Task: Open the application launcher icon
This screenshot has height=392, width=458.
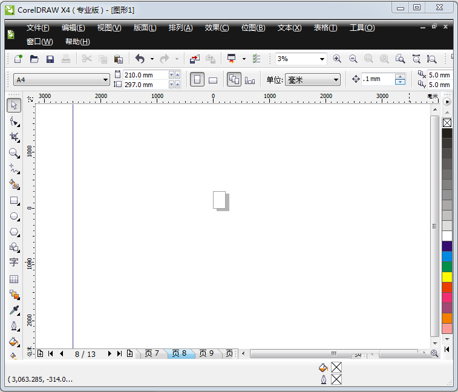Action: pyautogui.click(x=232, y=59)
